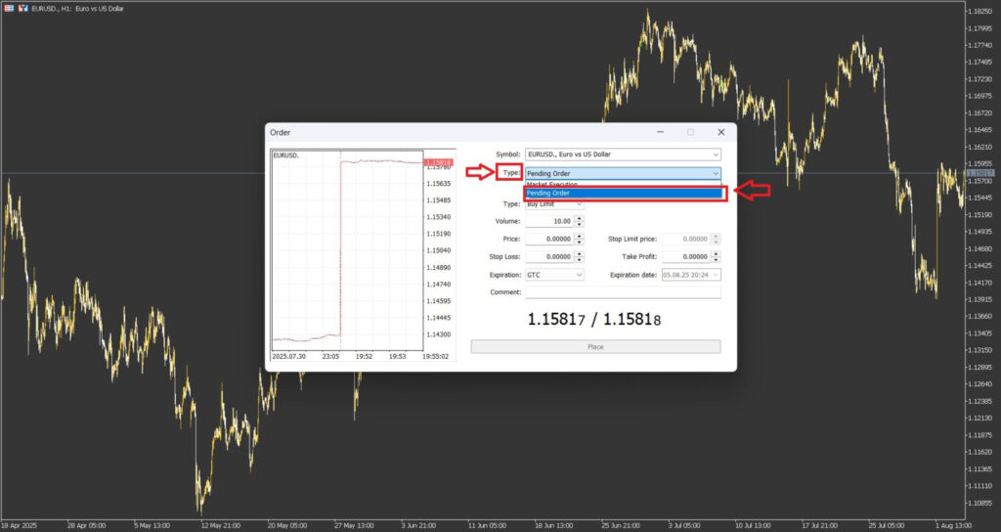The width and height of the screenshot is (1001, 532).
Task: Click the Volume field showing 10.00
Action: click(549, 221)
